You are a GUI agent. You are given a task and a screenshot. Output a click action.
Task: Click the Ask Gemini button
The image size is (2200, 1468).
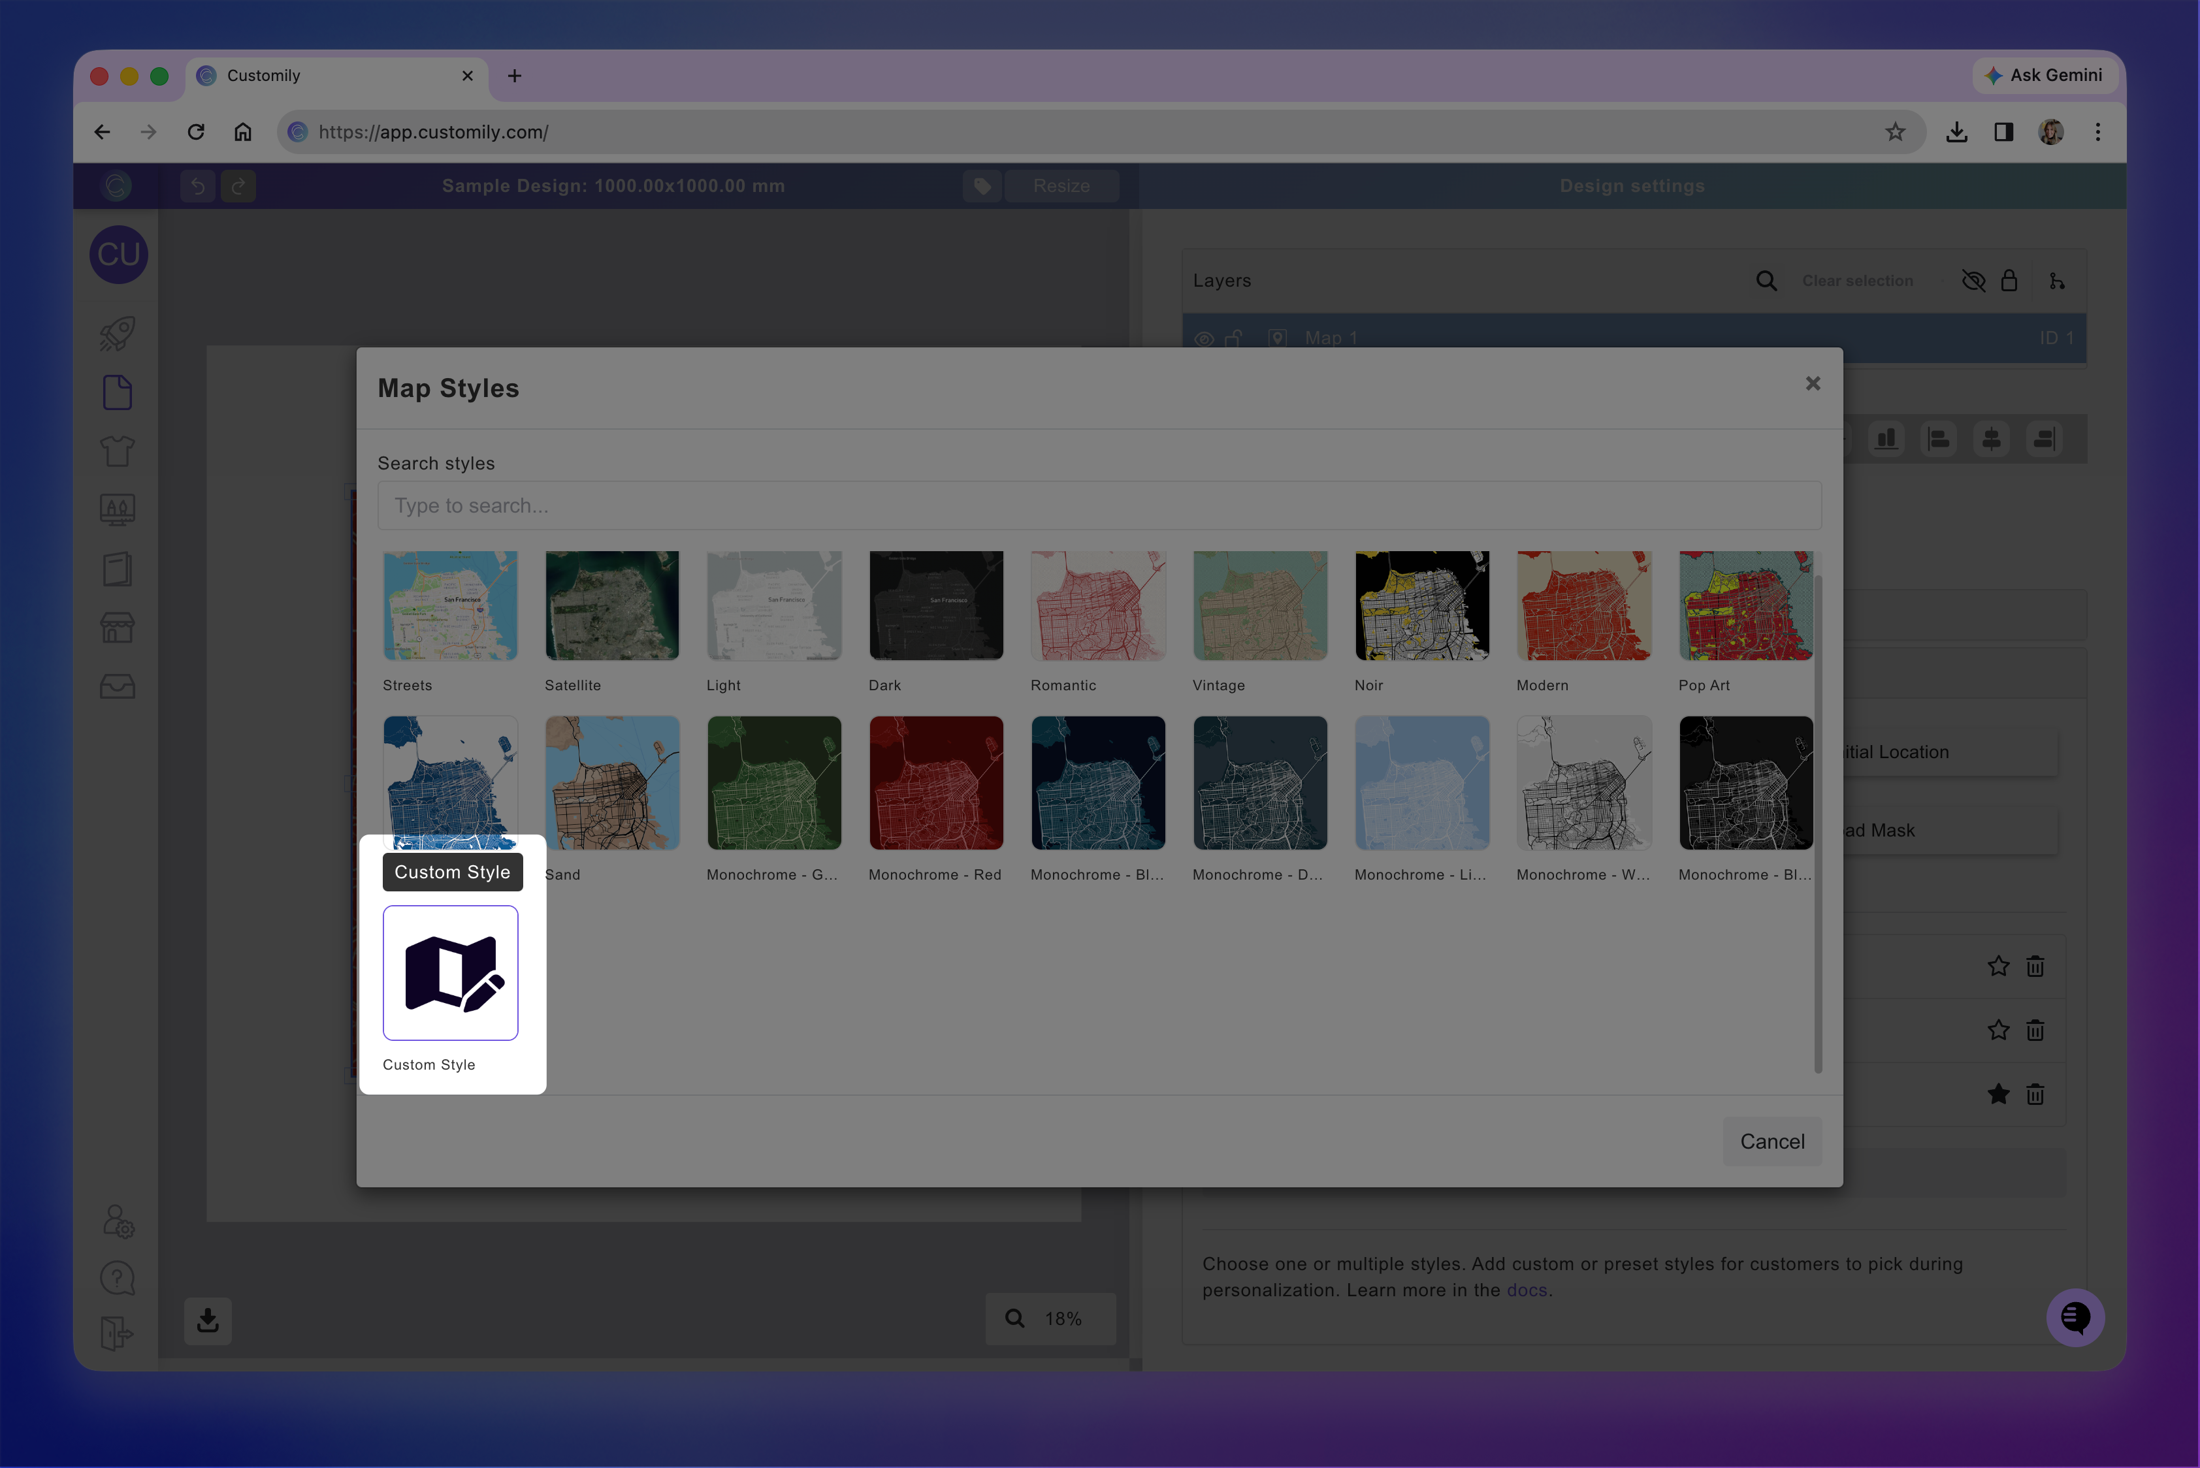(2044, 75)
